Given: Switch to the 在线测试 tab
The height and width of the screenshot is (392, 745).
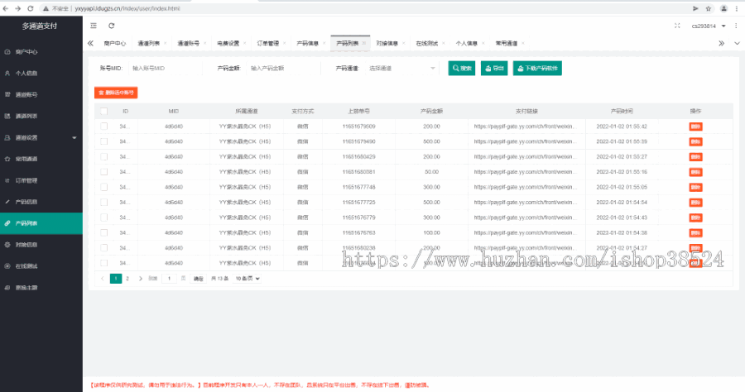Looking at the screenshot, I should coord(427,43).
